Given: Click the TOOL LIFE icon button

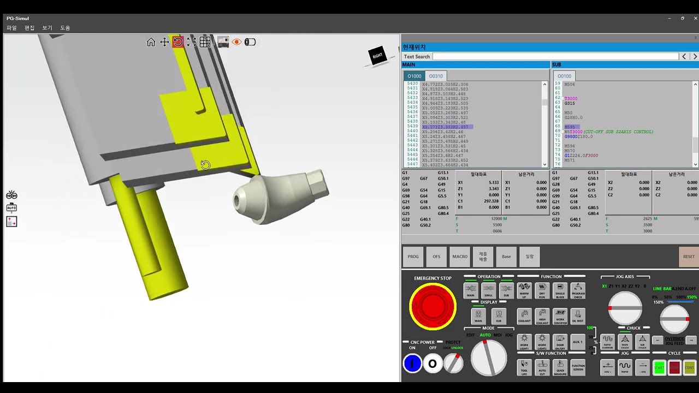Looking at the screenshot, I should [524, 367].
